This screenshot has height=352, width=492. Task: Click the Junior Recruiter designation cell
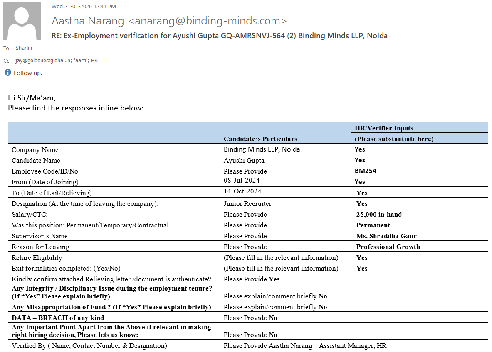[247, 204]
